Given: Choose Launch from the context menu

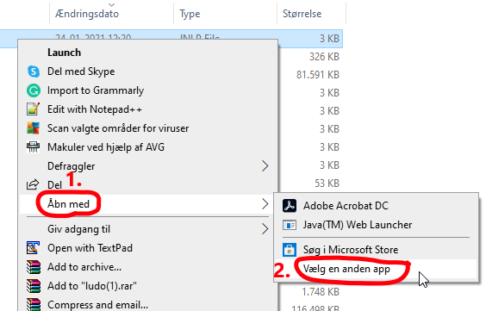Looking at the screenshot, I should point(148,53).
